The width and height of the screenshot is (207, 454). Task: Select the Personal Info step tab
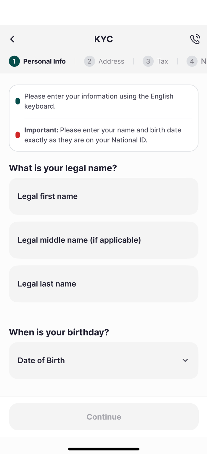pos(44,61)
